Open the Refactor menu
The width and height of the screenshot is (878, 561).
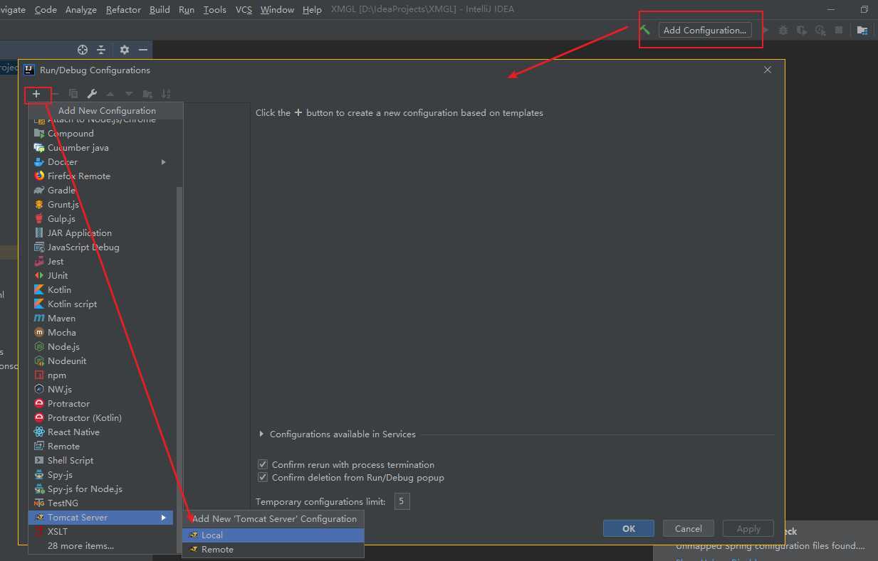(x=123, y=9)
